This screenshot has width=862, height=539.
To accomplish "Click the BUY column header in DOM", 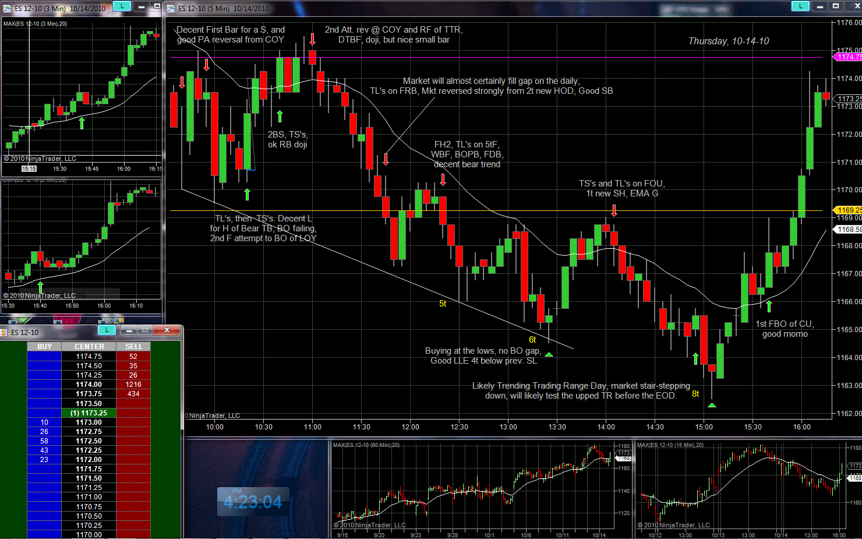I will 44,347.
